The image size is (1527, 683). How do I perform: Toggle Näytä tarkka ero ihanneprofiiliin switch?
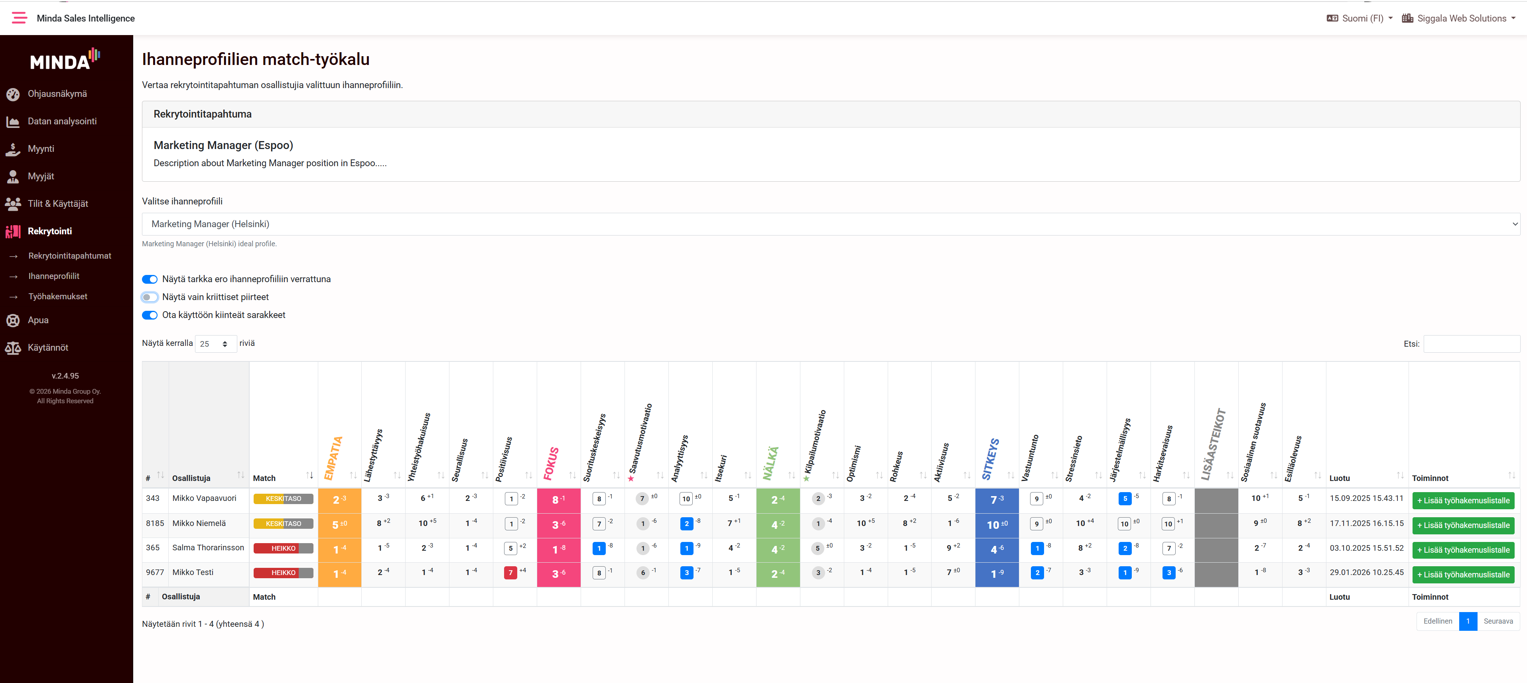[x=150, y=280]
